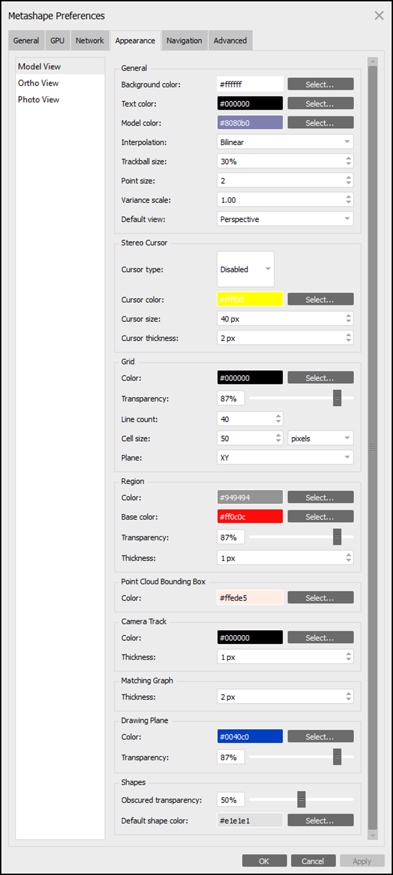Screen dimensions: 393x875
Task: Click the Obscured transparency slider handle
Action: (301, 800)
